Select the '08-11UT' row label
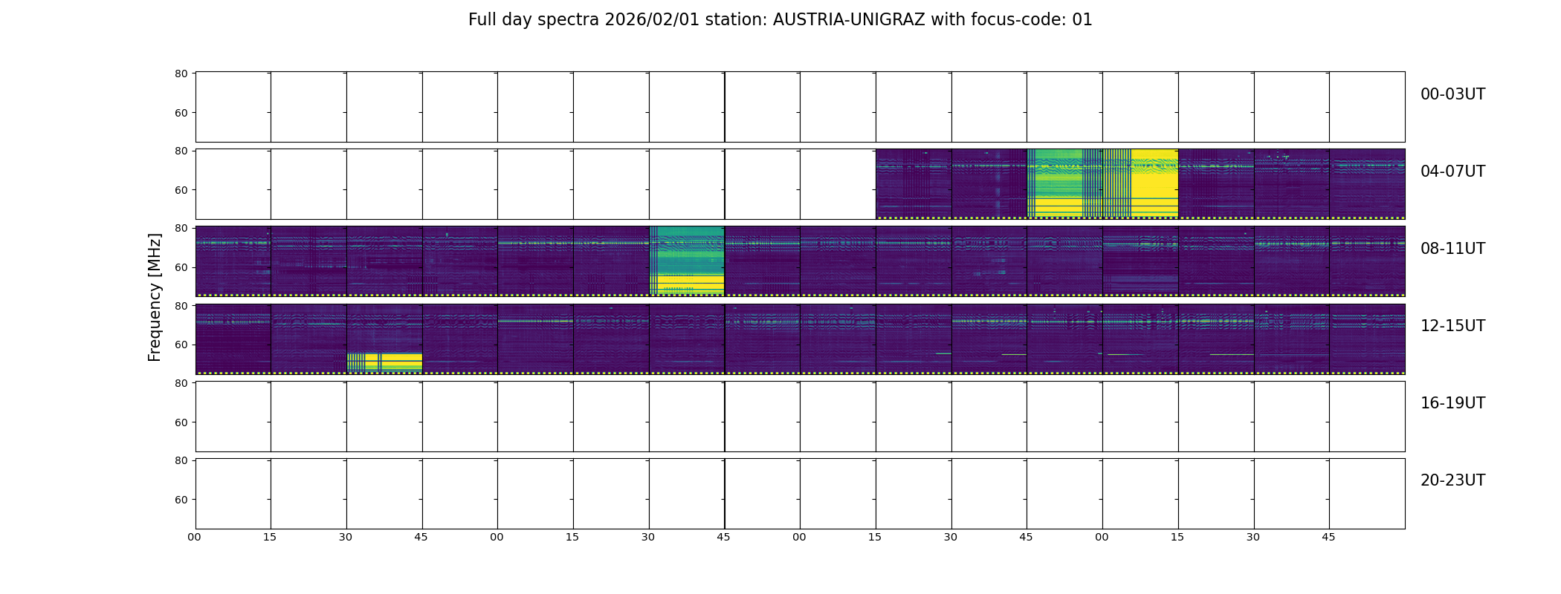 point(1452,249)
